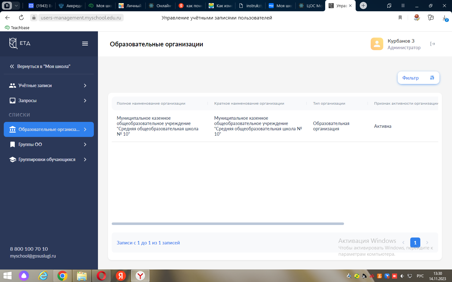The height and width of the screenshot is (282, 452).
Task: Click the address bar URL field
Action: 81,18
